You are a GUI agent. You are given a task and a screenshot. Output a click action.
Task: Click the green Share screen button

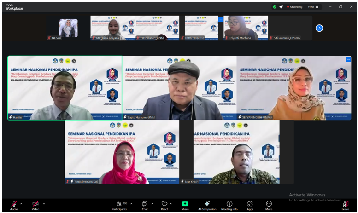tap(185, 204)
